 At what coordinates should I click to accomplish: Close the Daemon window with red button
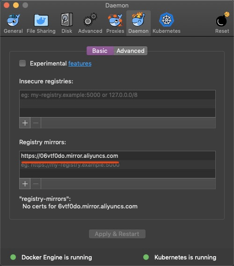(x=7, y=5)
